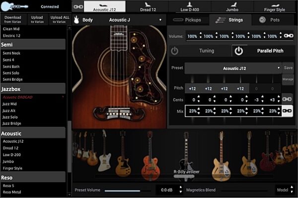Select the Low D 200 preset
This screenshot has height=198, width=298.
(12, 155)
